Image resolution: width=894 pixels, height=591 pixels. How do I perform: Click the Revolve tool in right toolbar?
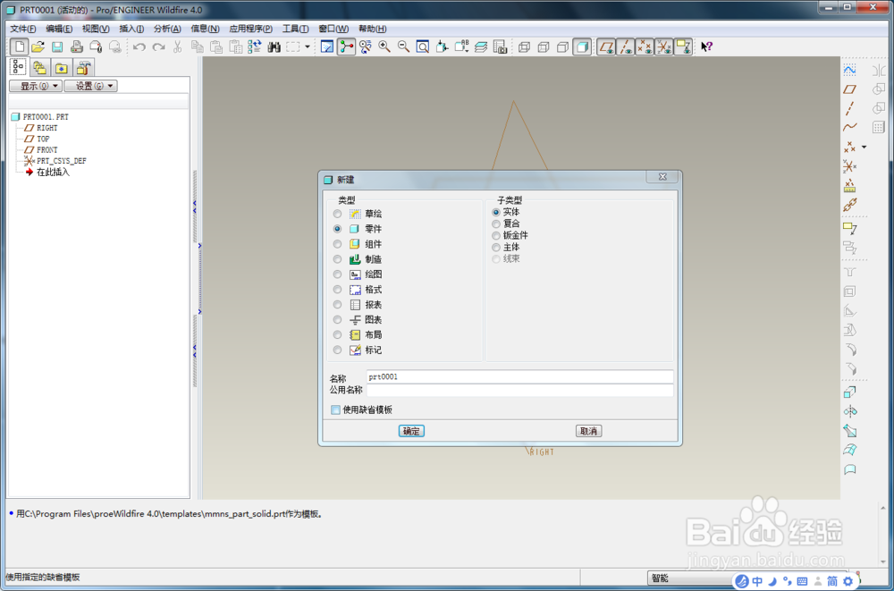click(849, 411)
